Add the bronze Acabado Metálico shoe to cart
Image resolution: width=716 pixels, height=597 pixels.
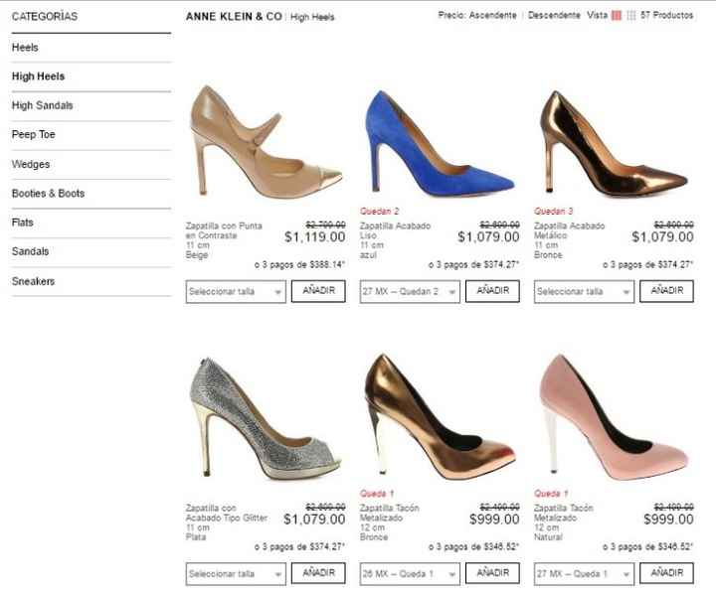pos(666,291)
